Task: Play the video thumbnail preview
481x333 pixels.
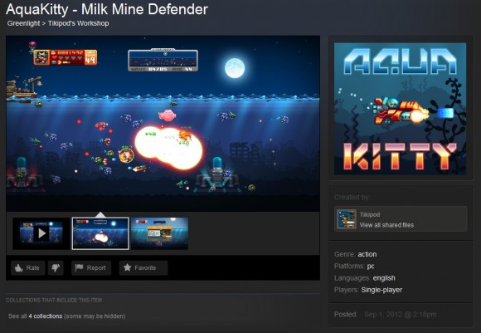Action: 41,233
